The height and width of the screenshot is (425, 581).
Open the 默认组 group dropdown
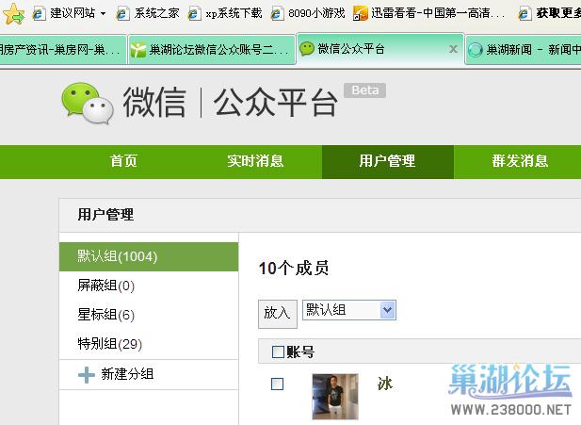click(349, 310)
